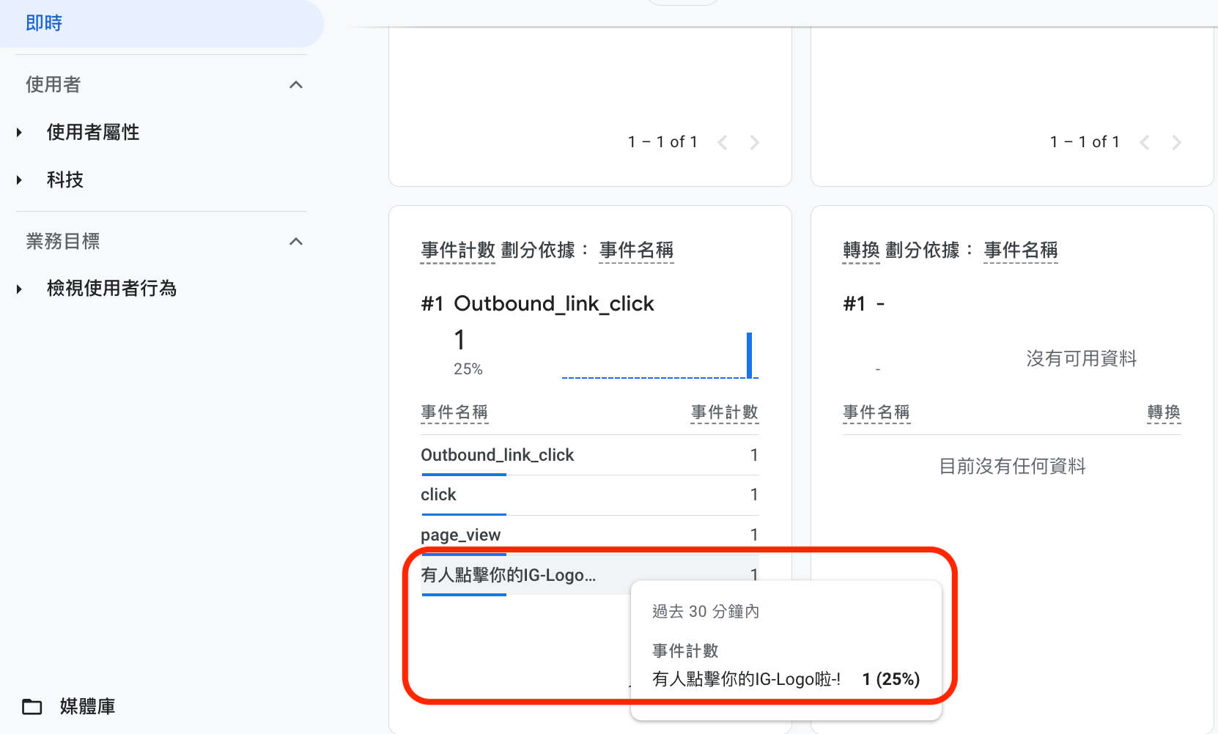The height and width of the screenshot is (734, 1218).
Task: Expand the 科技 tree arrow
Action: pos(20,180)
